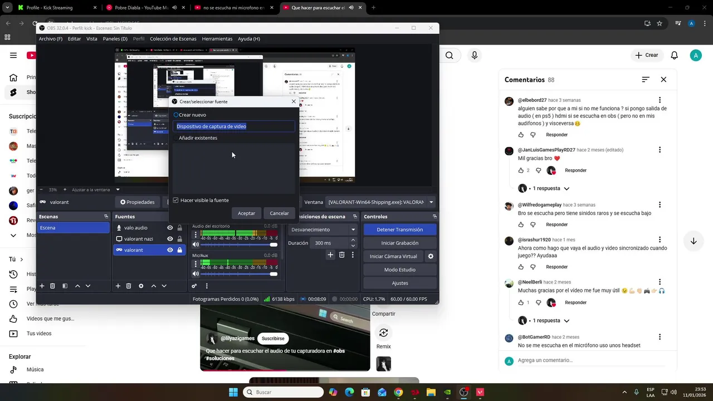Open Editar menu in OBS
713x401 pixels.
74,39
